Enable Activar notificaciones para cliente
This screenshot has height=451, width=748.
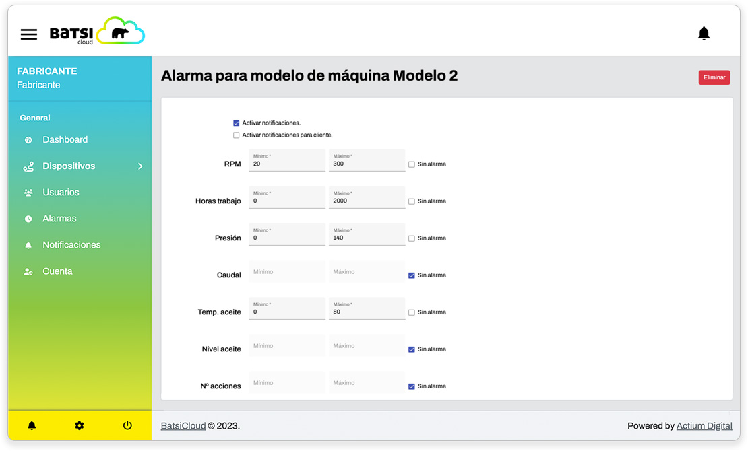tap(237, 135)
